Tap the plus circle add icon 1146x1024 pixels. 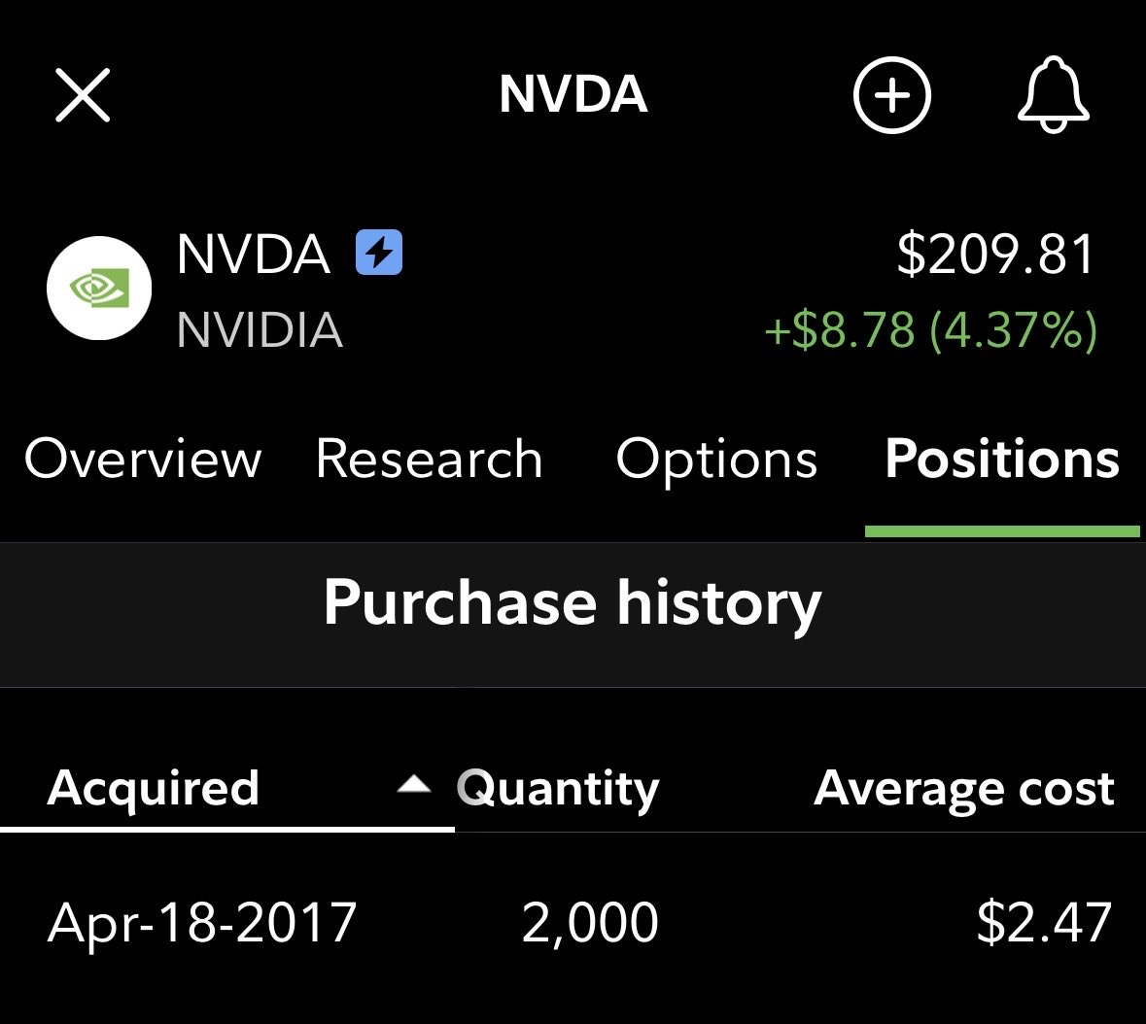point(891,95)
